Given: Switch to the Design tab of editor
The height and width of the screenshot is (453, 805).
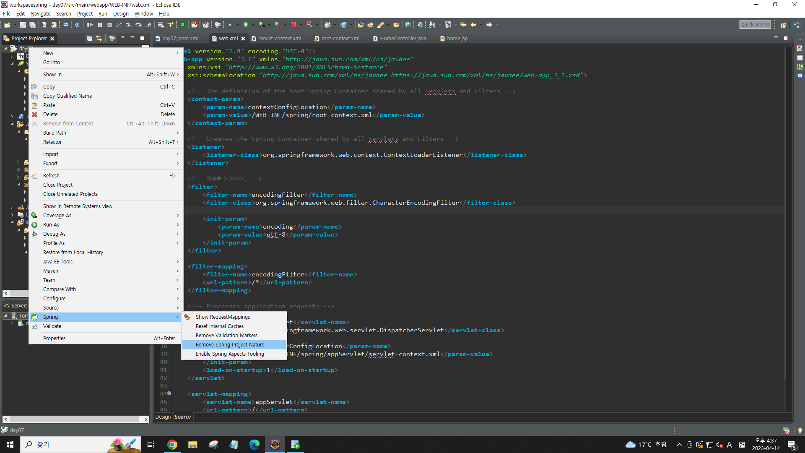Looking at the screenshot, I should pos(163,417).
